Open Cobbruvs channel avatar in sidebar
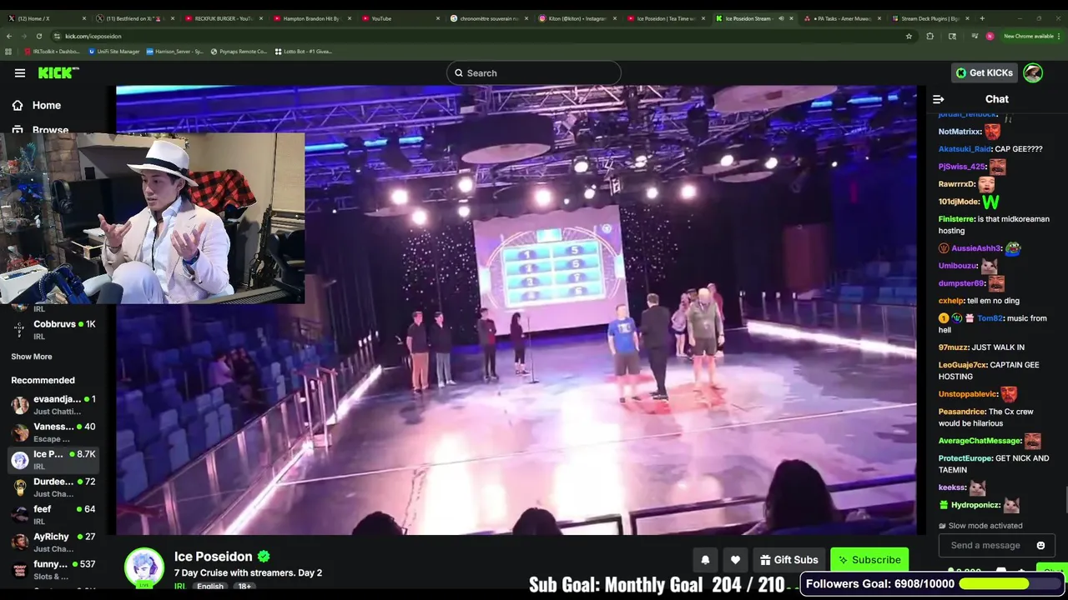The image size is (1068, 600). point(19,330)
